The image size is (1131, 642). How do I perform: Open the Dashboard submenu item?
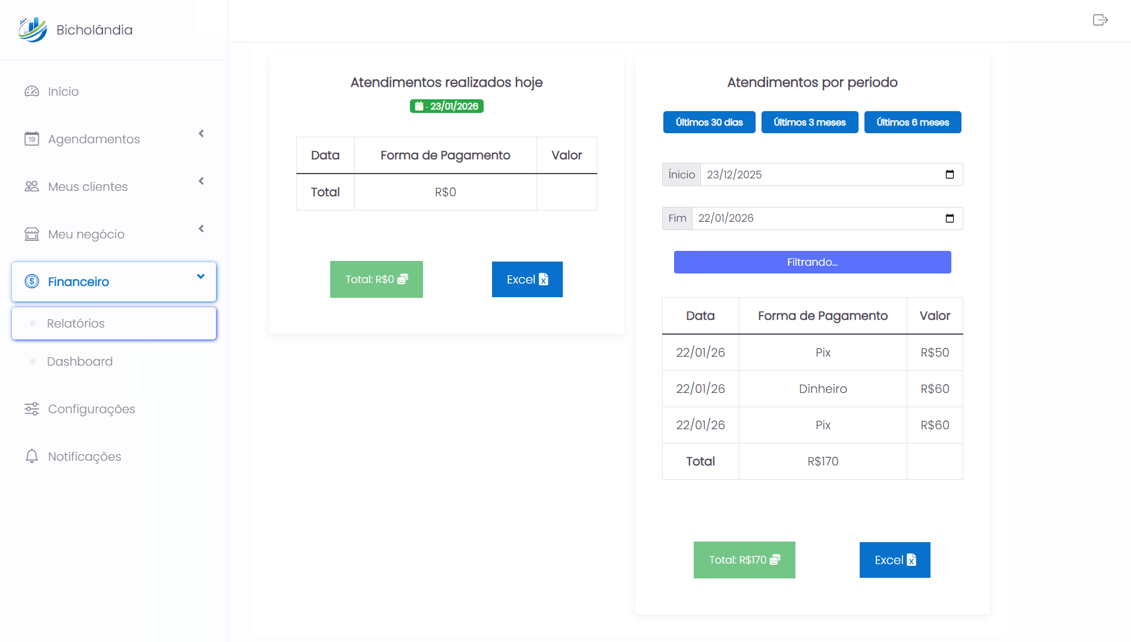[80, 361]
